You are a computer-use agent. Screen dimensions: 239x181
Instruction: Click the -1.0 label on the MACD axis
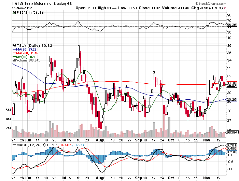point(230,169)
